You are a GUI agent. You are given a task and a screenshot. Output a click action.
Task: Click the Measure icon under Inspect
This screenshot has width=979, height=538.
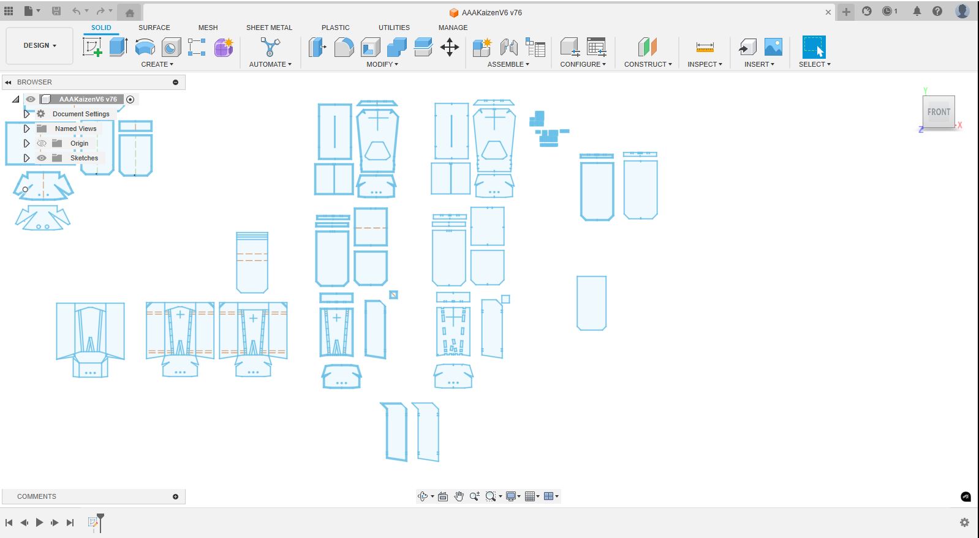tap(705, 47)
